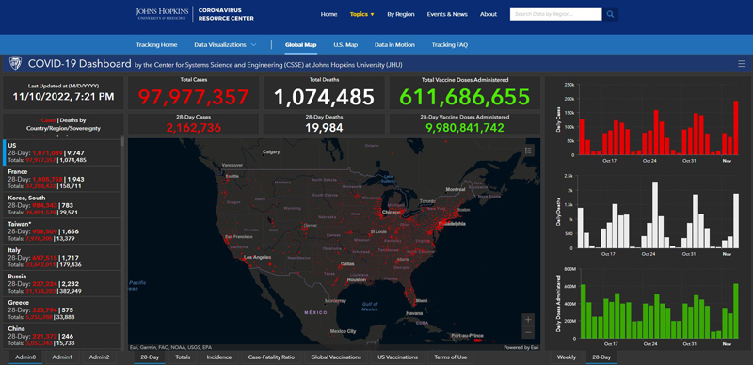
Task: Select the France row in country list
Action: pos(62,179)
